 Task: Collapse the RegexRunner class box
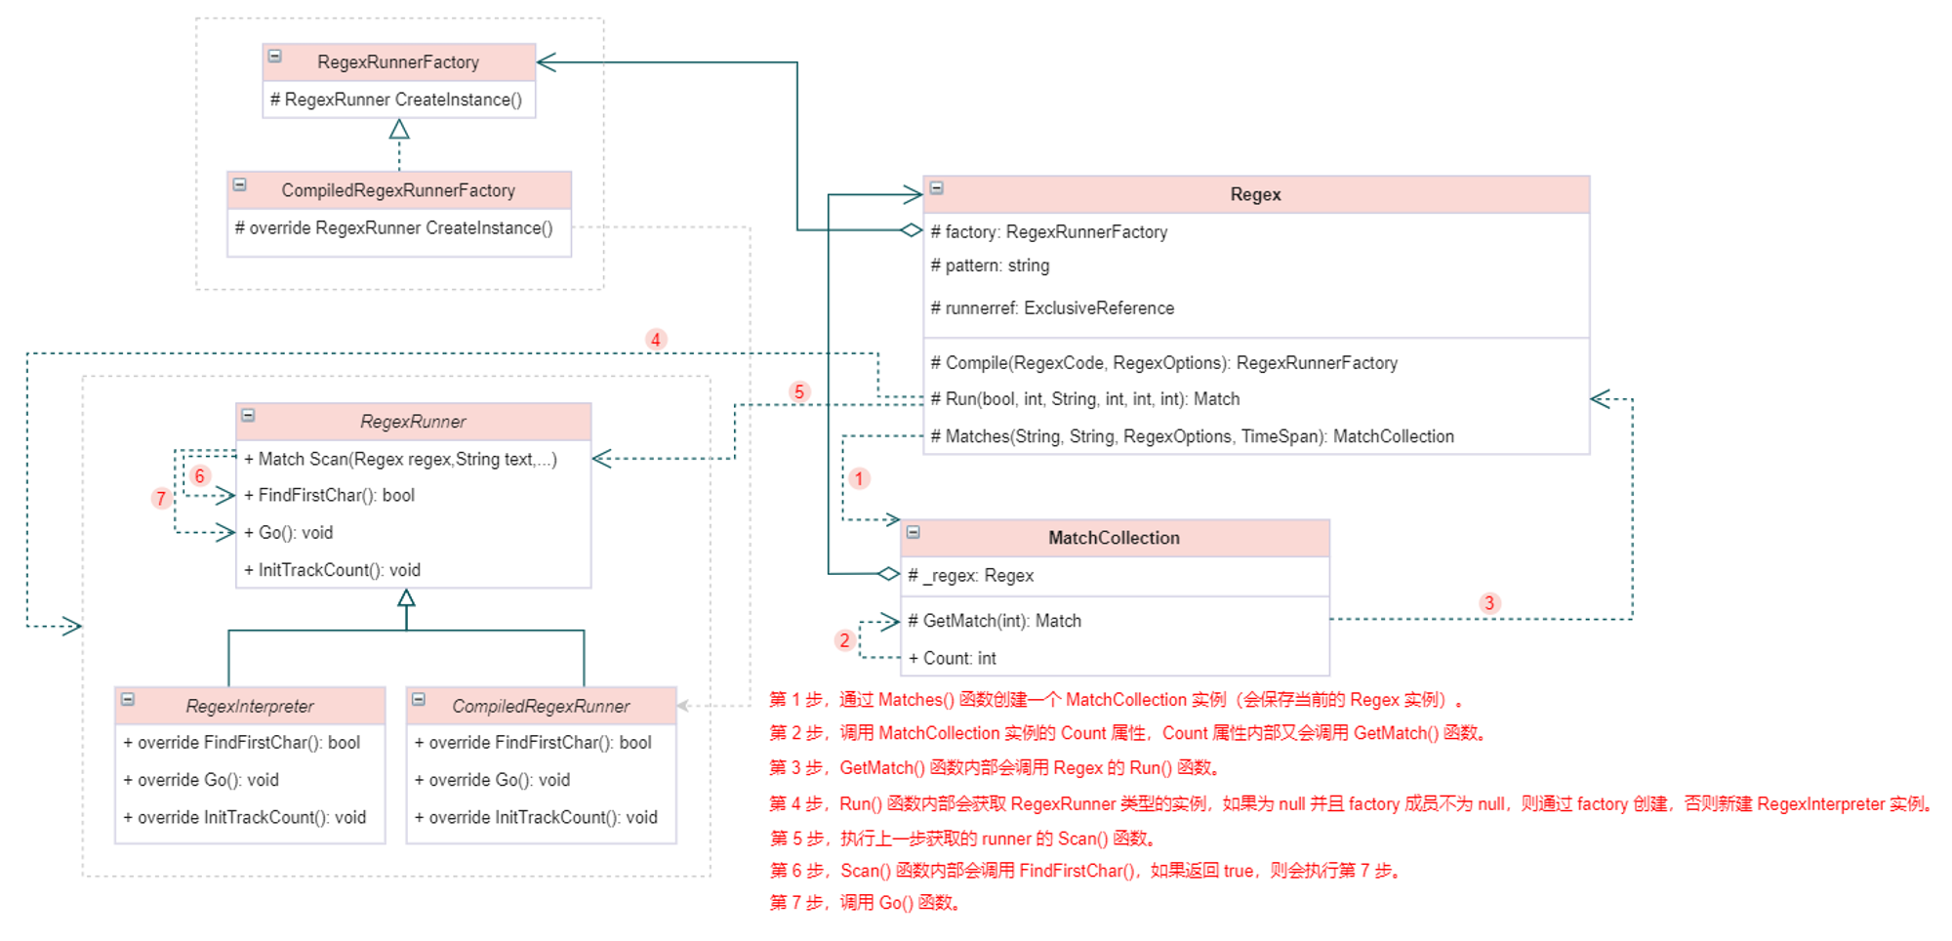[248, 416]
